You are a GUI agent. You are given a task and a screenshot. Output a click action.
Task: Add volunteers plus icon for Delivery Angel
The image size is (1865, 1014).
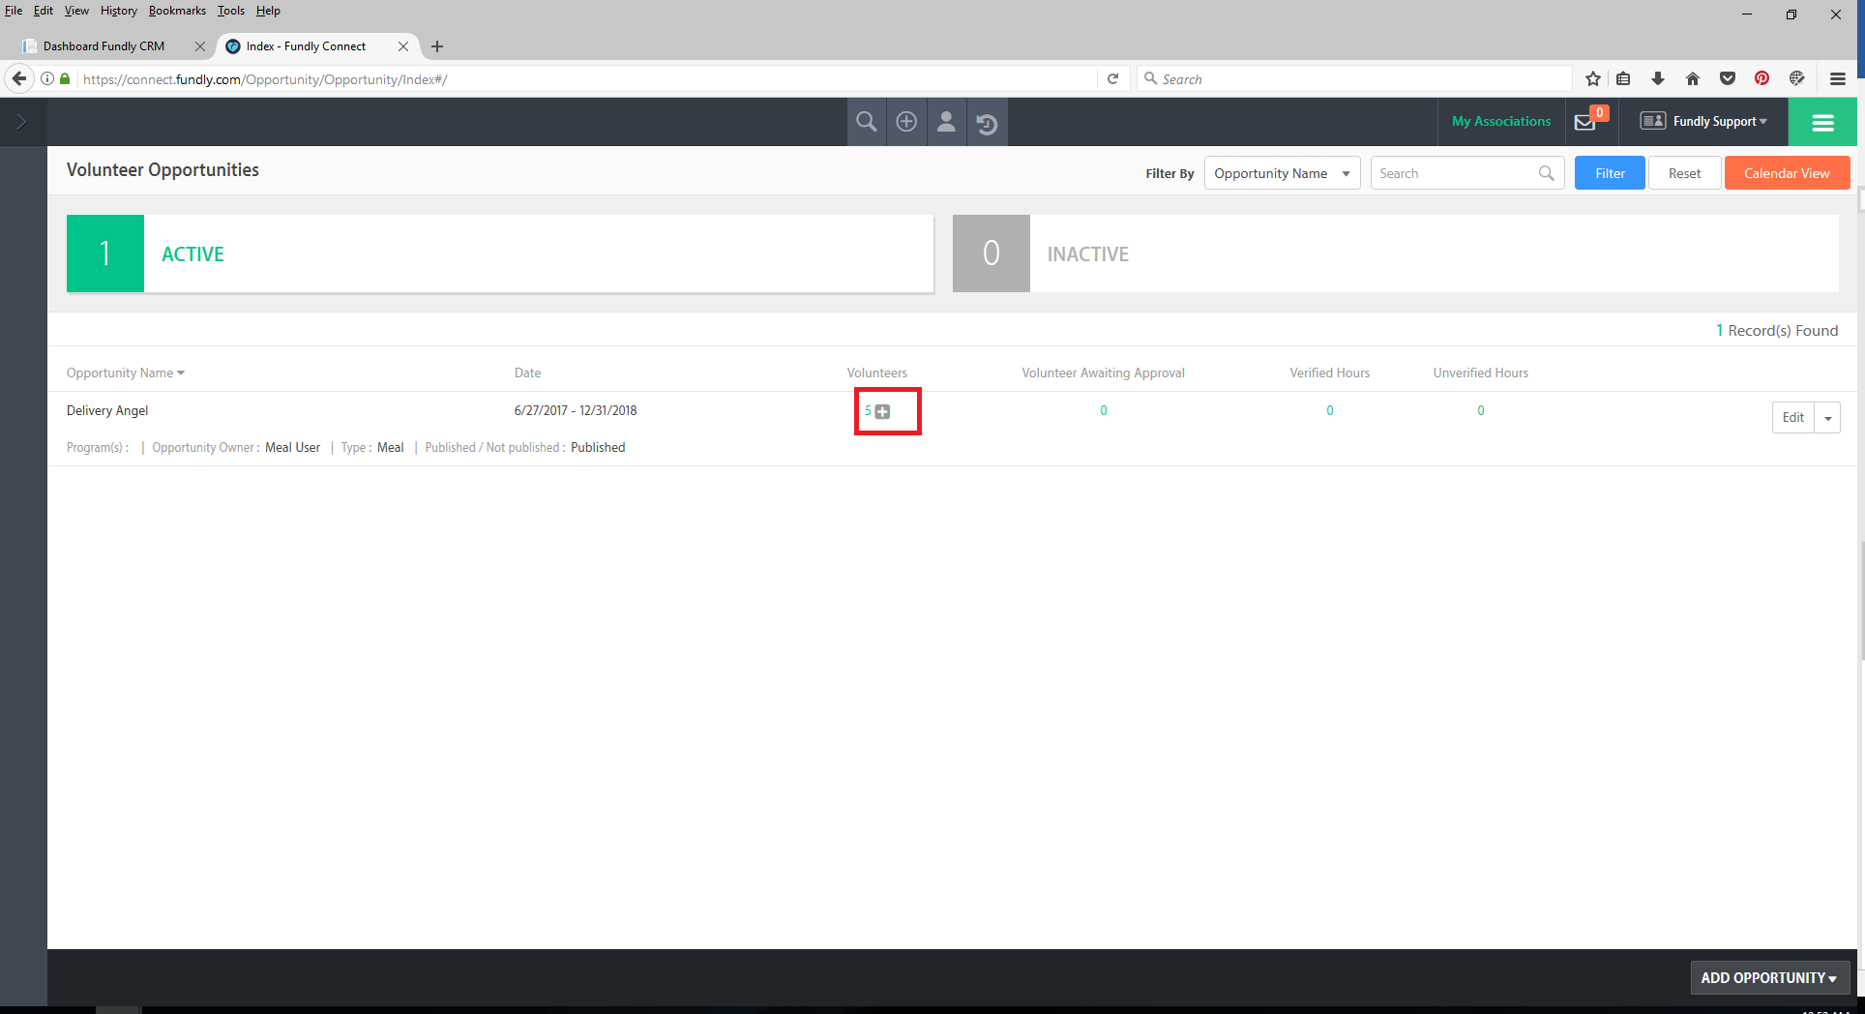[882, 411]
